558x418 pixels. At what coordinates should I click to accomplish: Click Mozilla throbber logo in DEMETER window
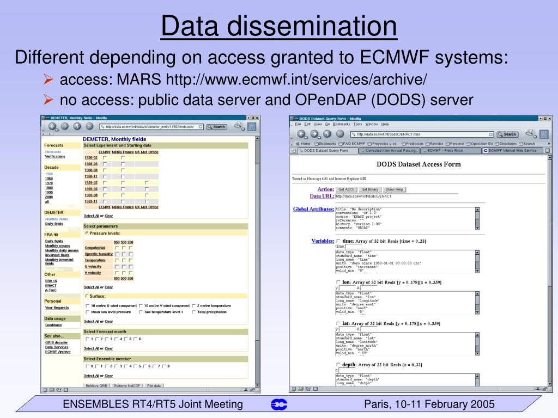tap(252, 126)
